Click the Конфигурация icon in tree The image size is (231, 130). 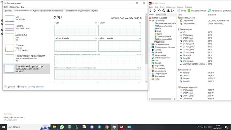tap(153, 73)
